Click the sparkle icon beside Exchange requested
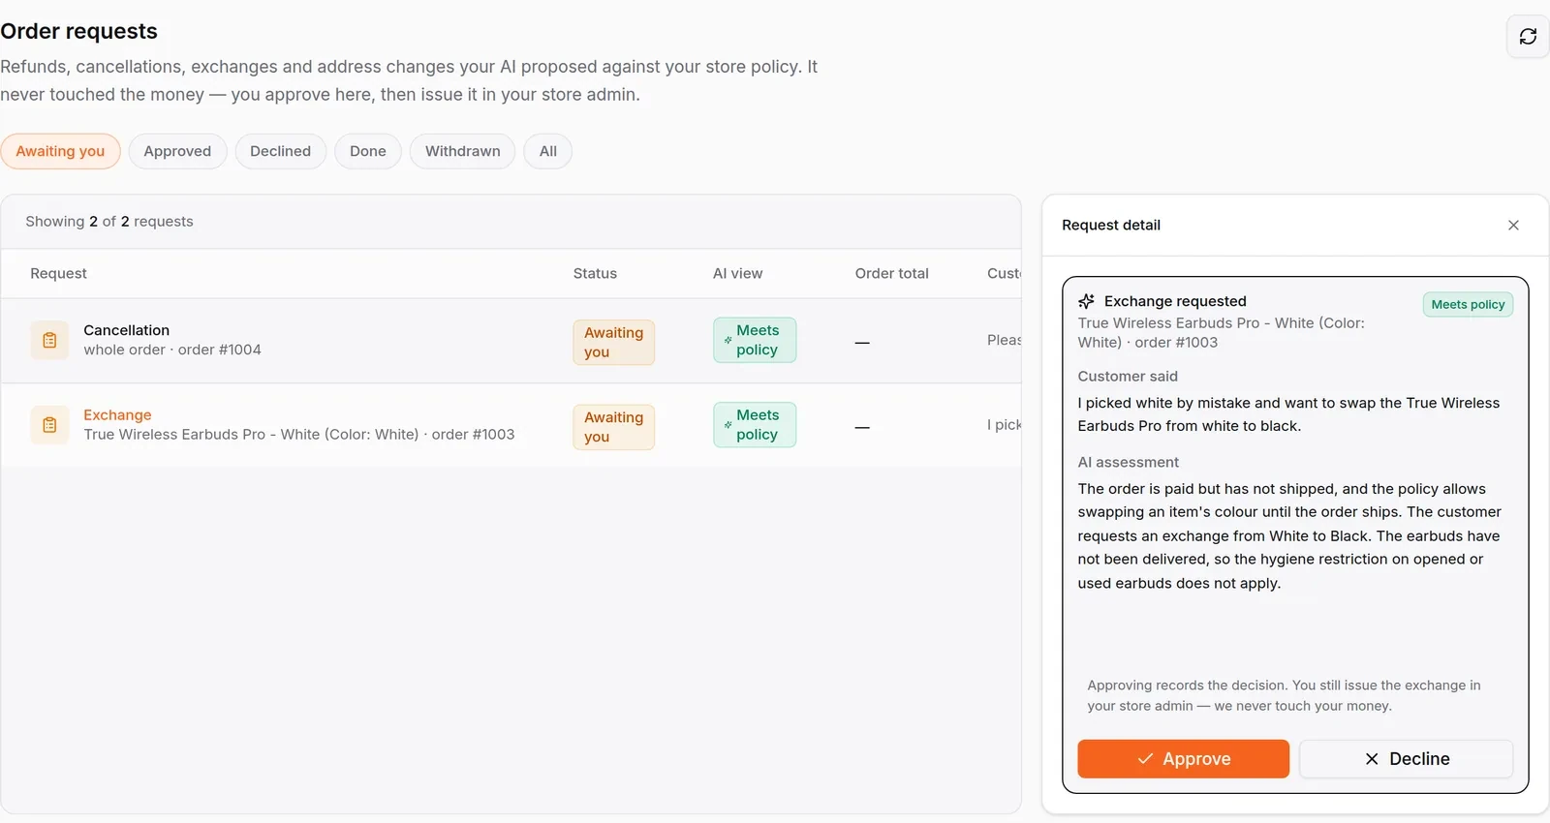Viewport: 1550px width, 823px height. 1087,301
